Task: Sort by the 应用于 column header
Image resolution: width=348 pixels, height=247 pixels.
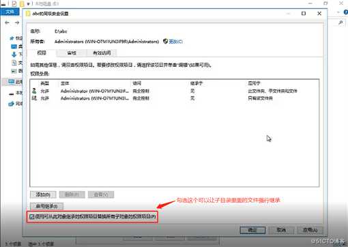Action: pyautogui.click(x=254, y=83)
